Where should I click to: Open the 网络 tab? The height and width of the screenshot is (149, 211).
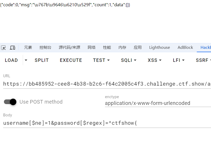[92, 47]
